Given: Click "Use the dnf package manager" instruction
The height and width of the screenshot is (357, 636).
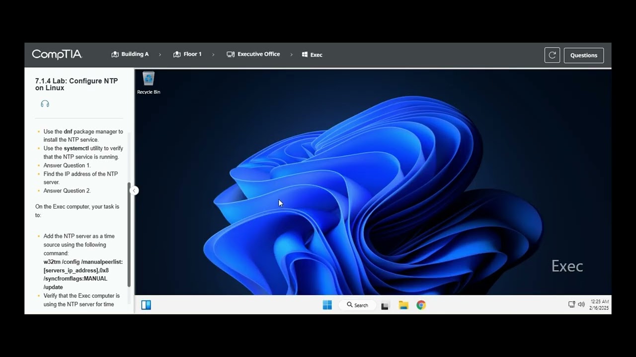Looking at the screenshot, I should tap(83, 135).
